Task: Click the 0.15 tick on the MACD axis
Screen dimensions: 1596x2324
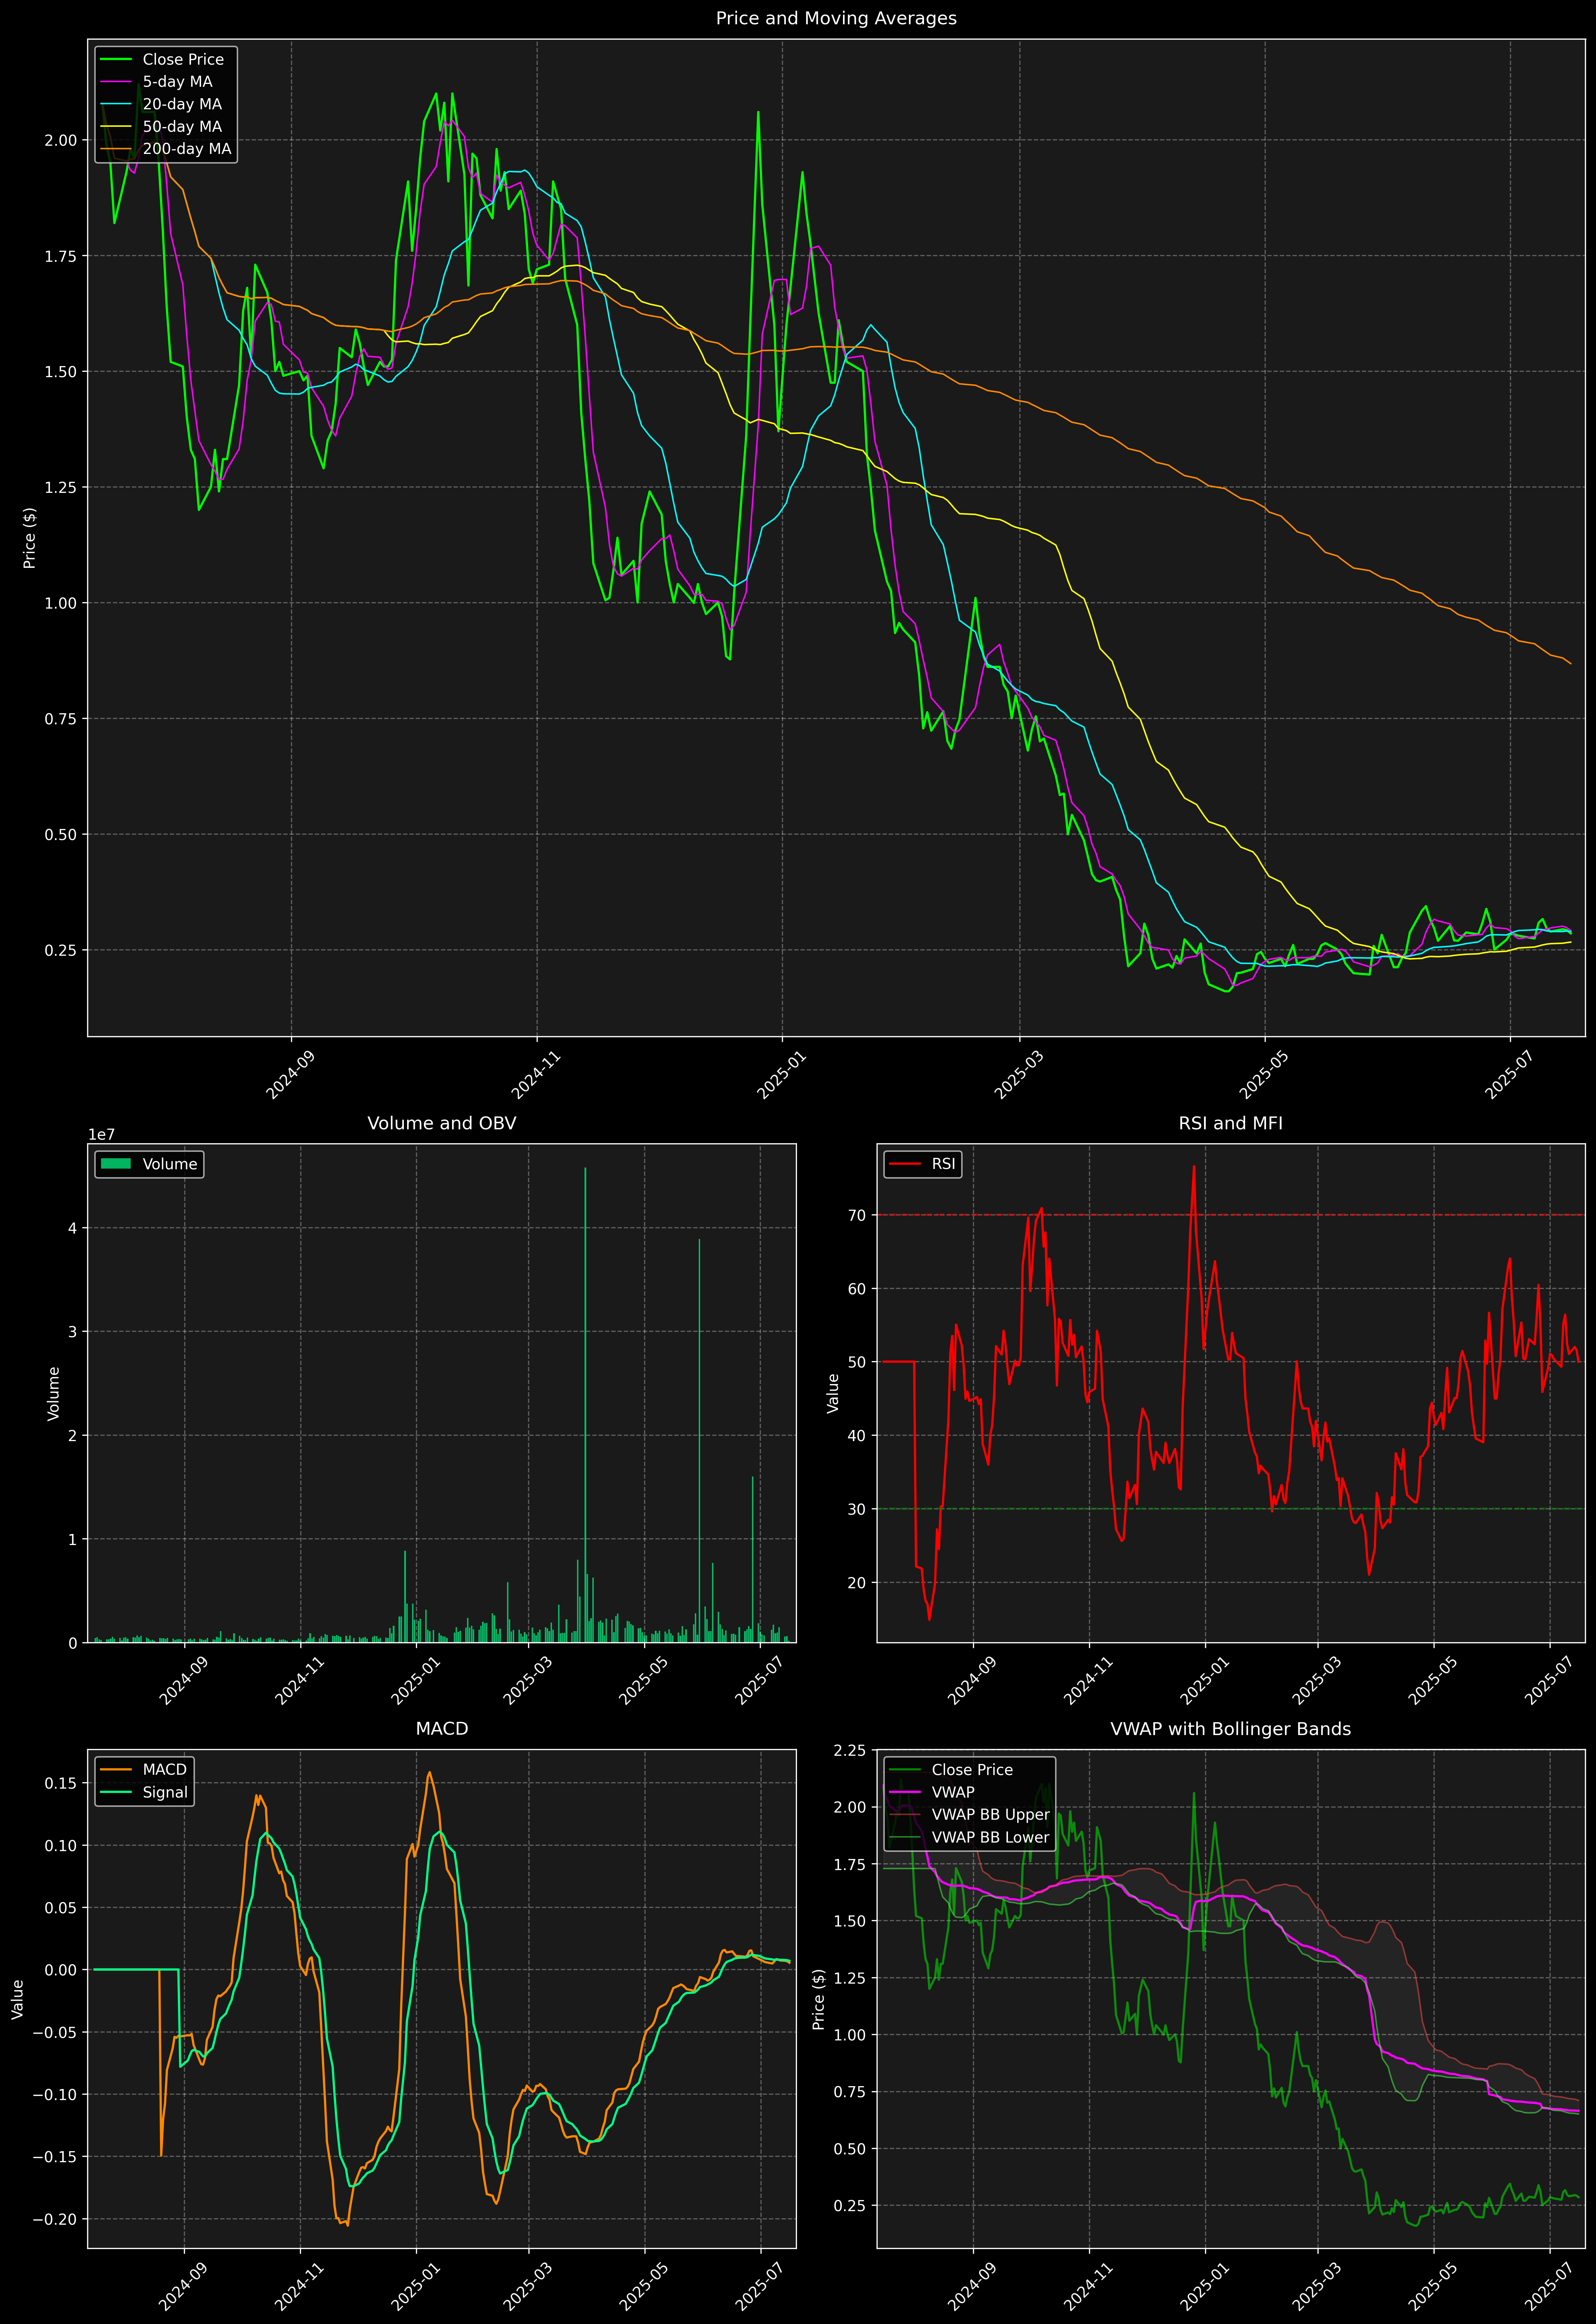Action: [x=61, y=1783]
